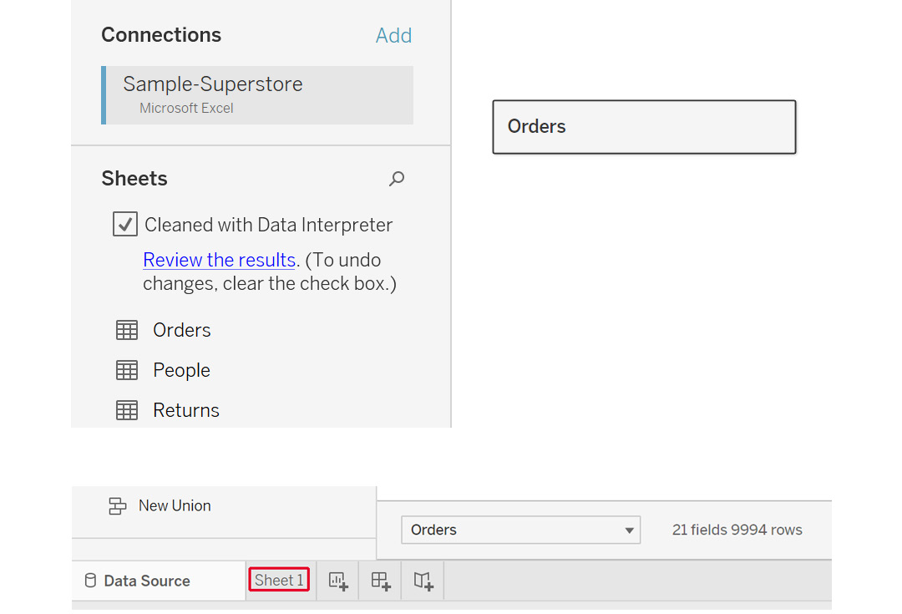Click the new worksheet icon
The width and height of the screenshot is (902, 614).
[x=337, y=581]
